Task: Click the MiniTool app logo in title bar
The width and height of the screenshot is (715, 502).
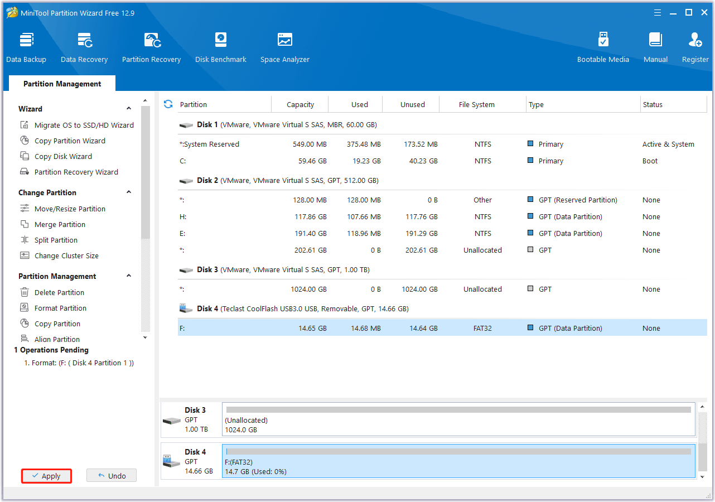Action: [12, 12]
